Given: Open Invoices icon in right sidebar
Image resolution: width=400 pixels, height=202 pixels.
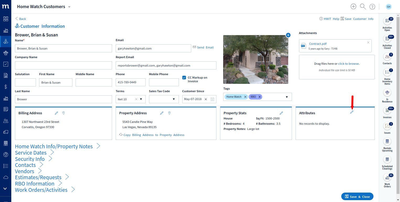Looking at the screenshot, I should pos(387,110).
